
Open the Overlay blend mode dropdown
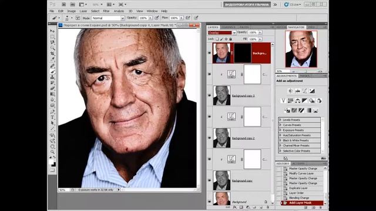pyautogui.click(x=222, y=33)
